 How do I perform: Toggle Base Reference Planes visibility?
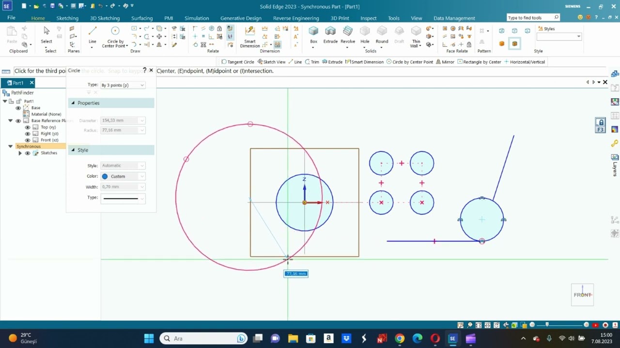(18, 120)
